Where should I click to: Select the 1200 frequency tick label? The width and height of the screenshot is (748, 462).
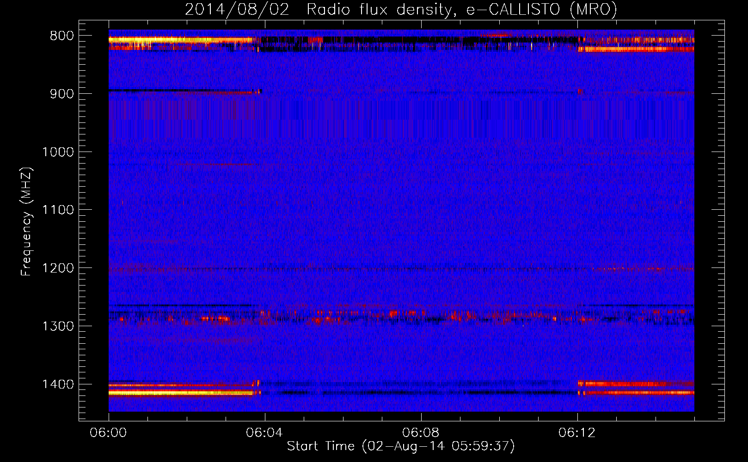(58, 268)
